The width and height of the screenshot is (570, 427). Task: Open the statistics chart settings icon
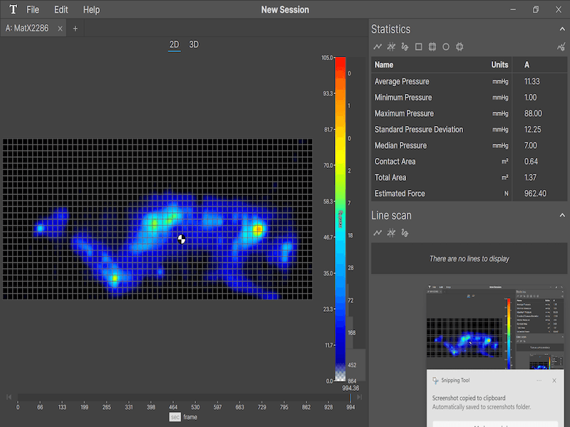(561, 47)
